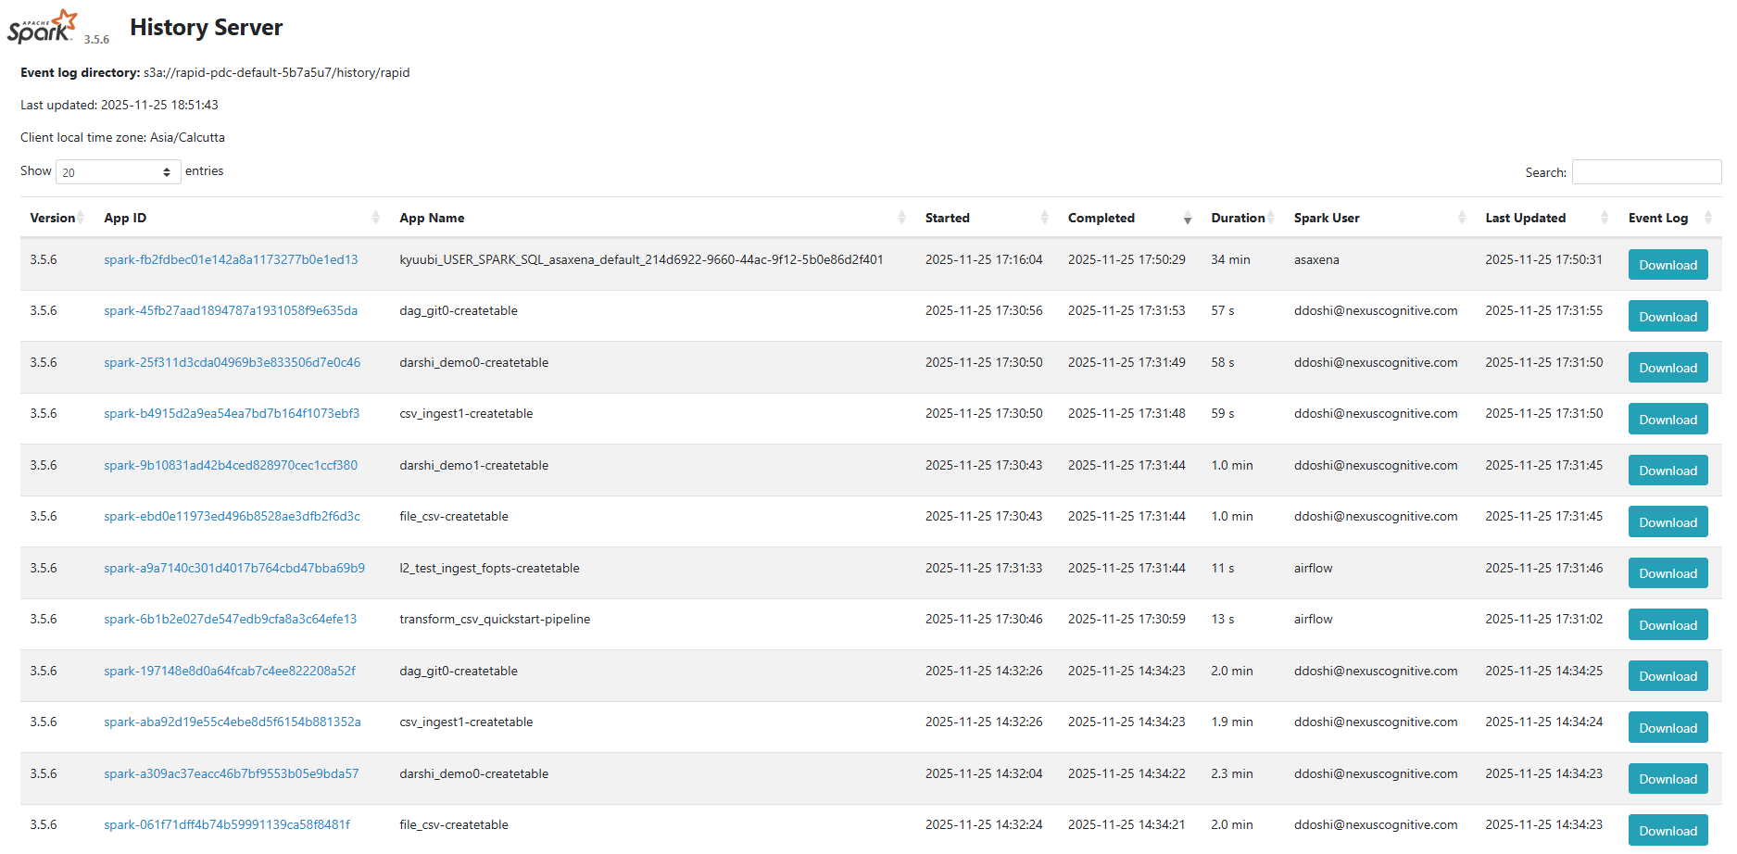Open app spark-197148e8d0a64fcab7c4ee822208a52f

click(230, 671)
